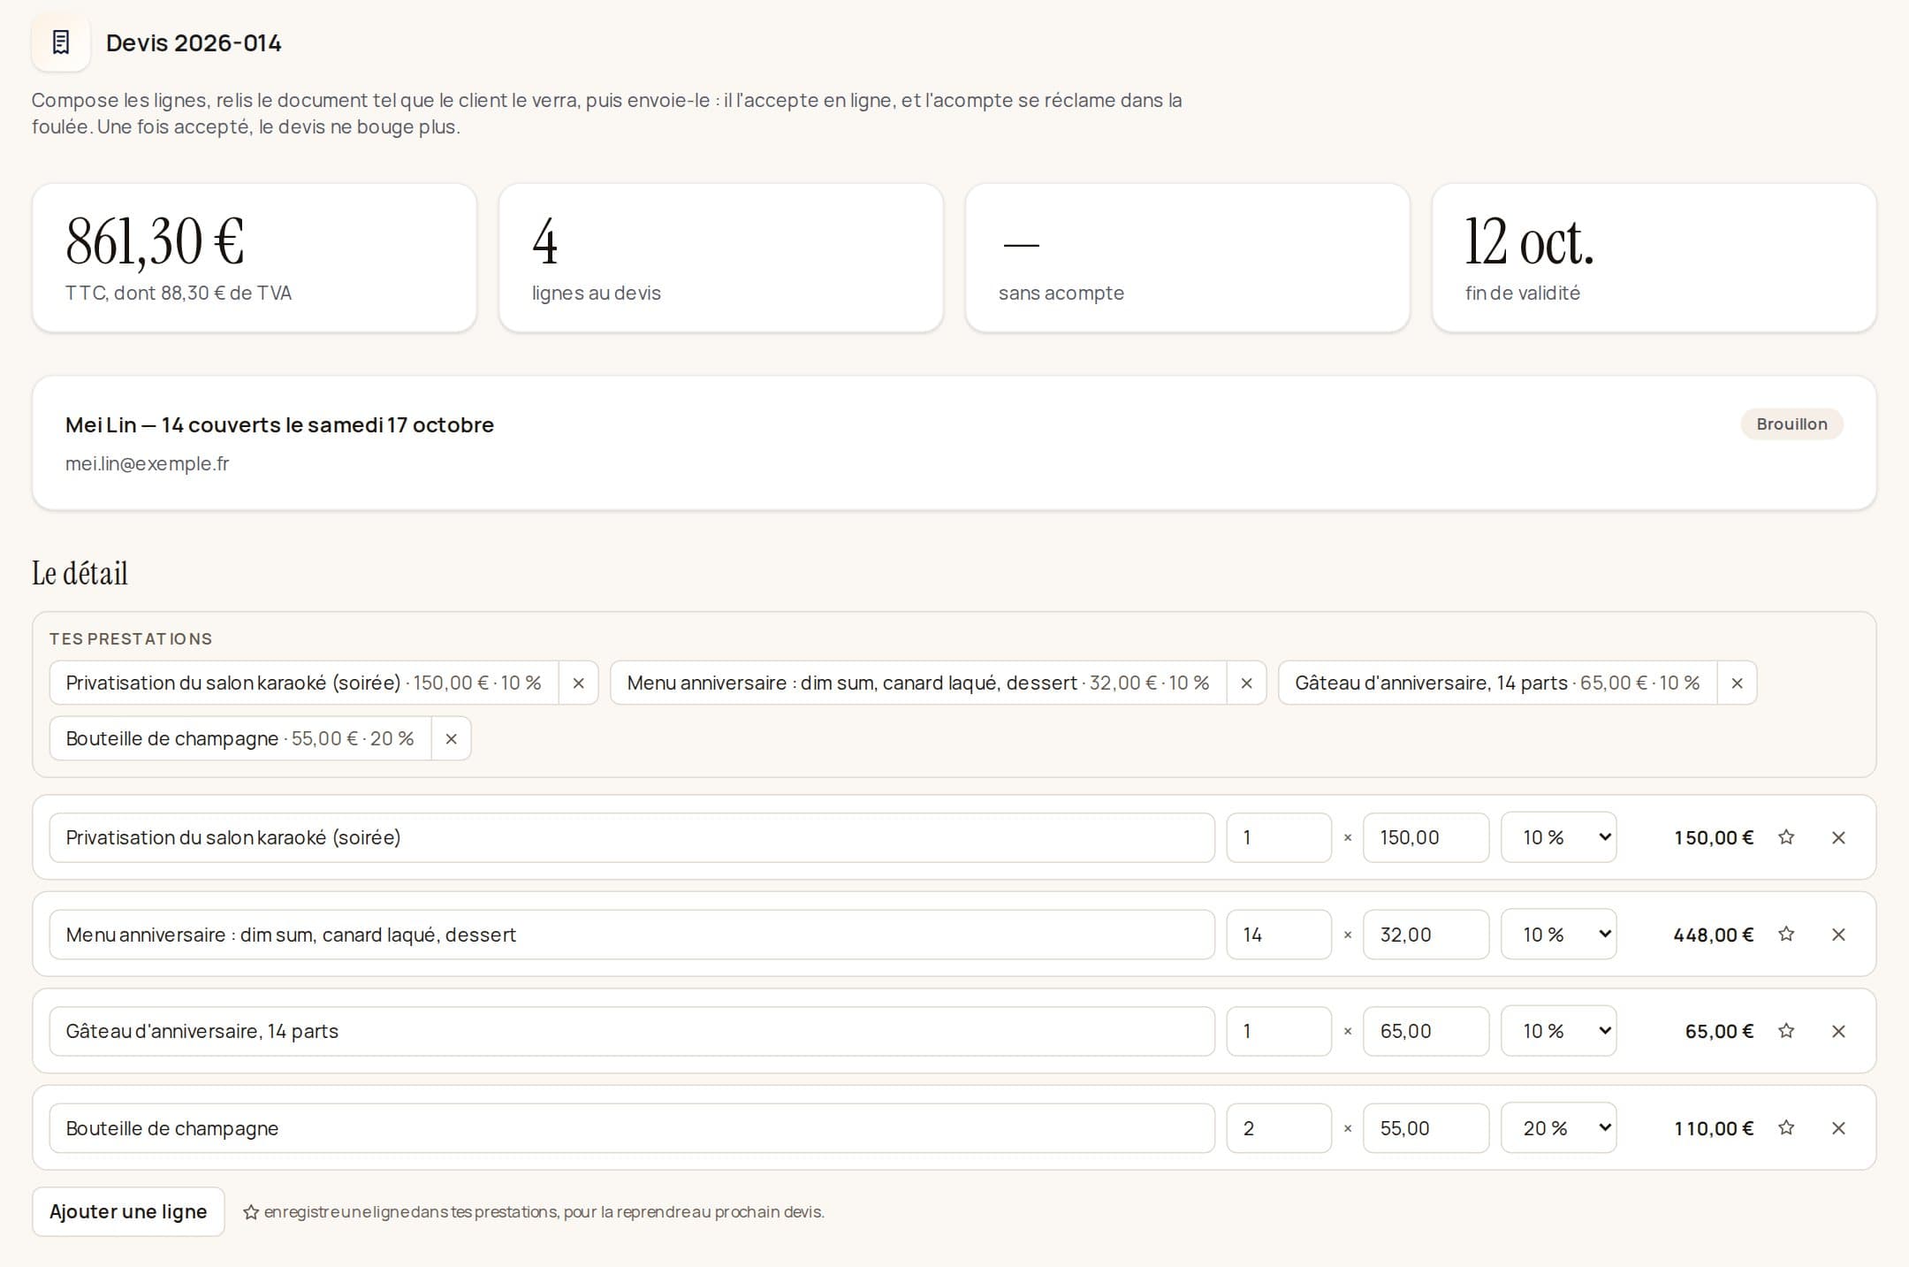This screenshot has width=1909, height=1267.
Task: Open VAT dropdown on Gâteau d'anniversaire line
Action: coord(1559,1031)
